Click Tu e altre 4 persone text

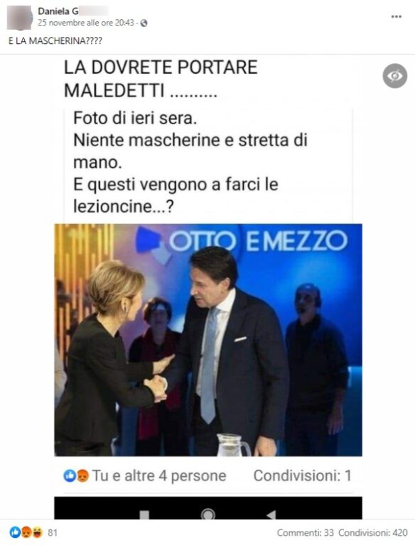pyautogui.click(x=159, y=476)
